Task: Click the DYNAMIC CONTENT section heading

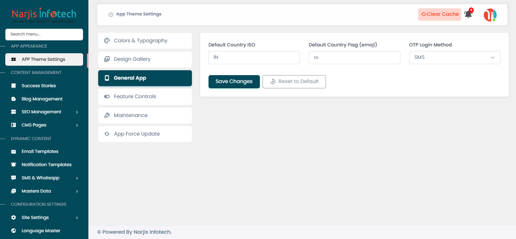Action: coord(31,139)
